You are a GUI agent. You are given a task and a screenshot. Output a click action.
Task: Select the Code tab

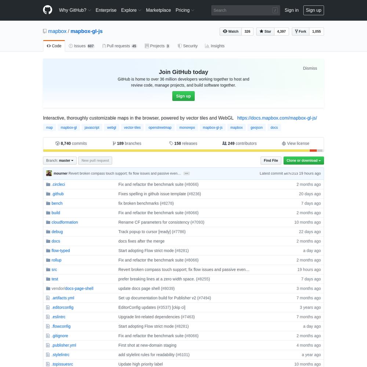coord(54,46)
